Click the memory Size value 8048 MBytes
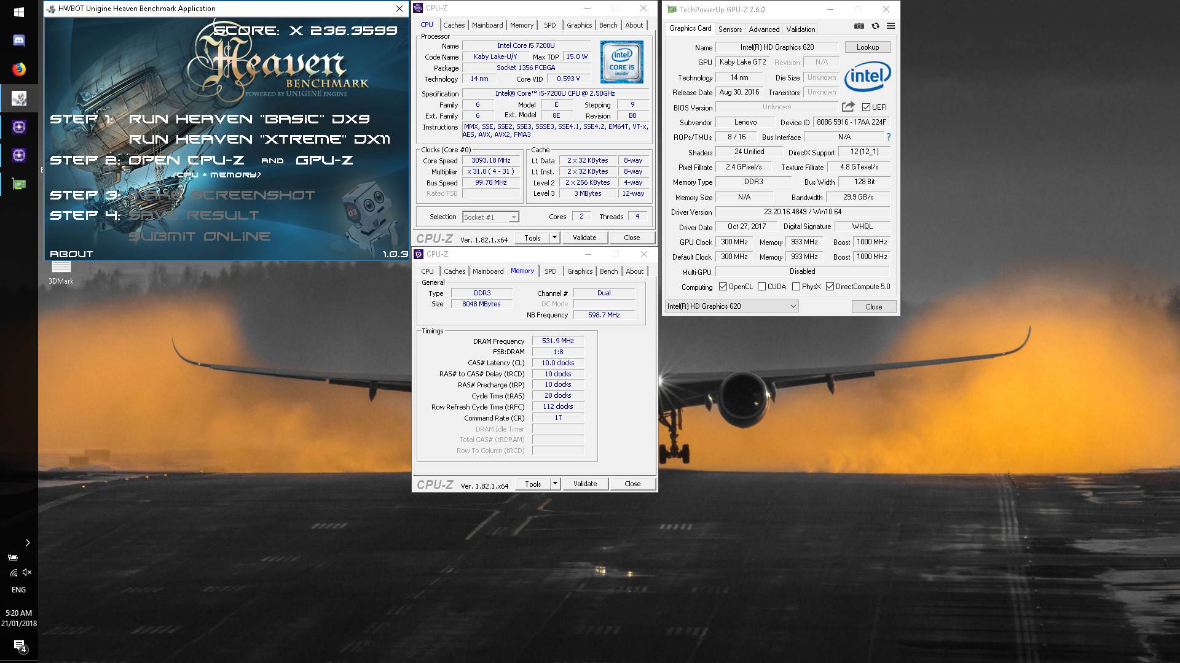The height and width of the screenshot is (663, 1180). [481, 304]
